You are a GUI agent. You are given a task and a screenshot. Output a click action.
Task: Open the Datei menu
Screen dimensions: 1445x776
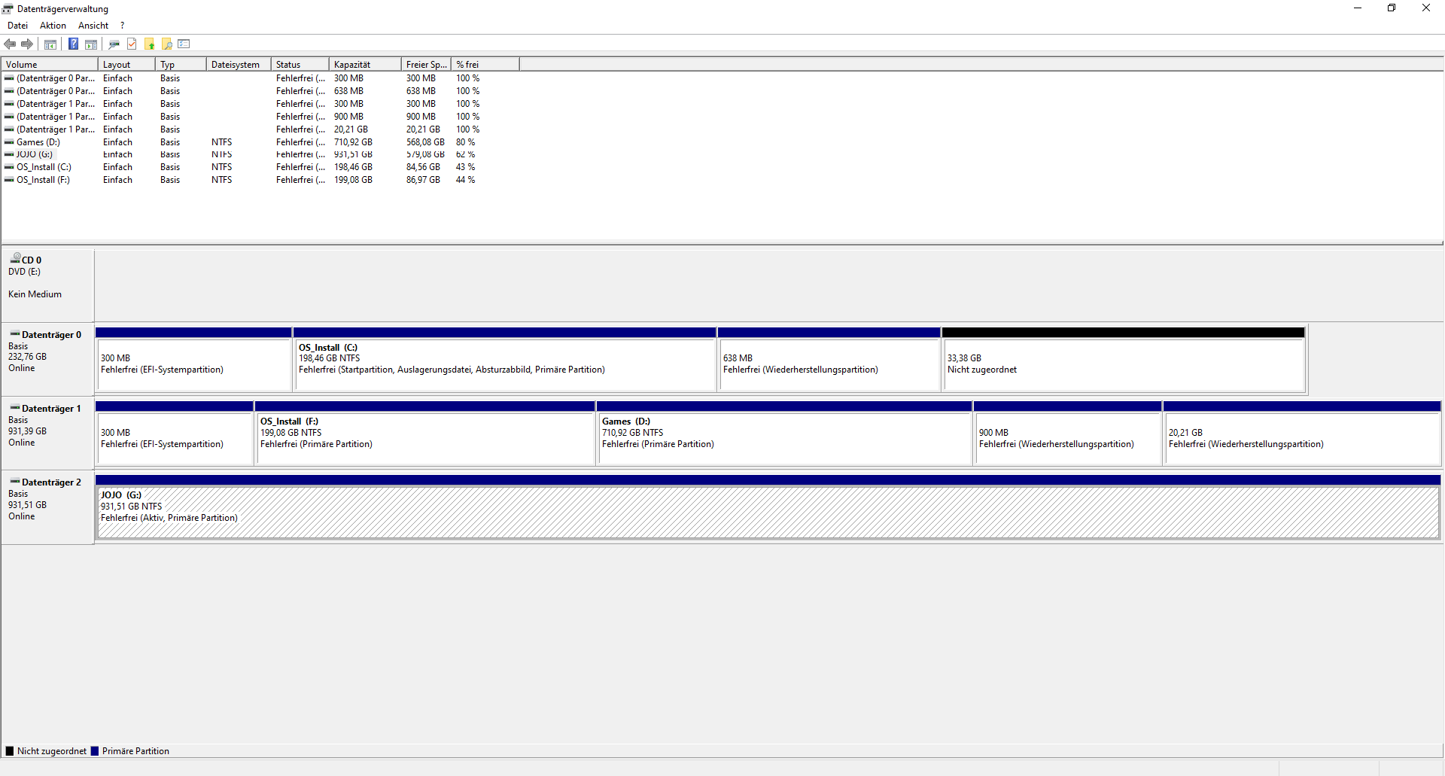coord(17,26)
